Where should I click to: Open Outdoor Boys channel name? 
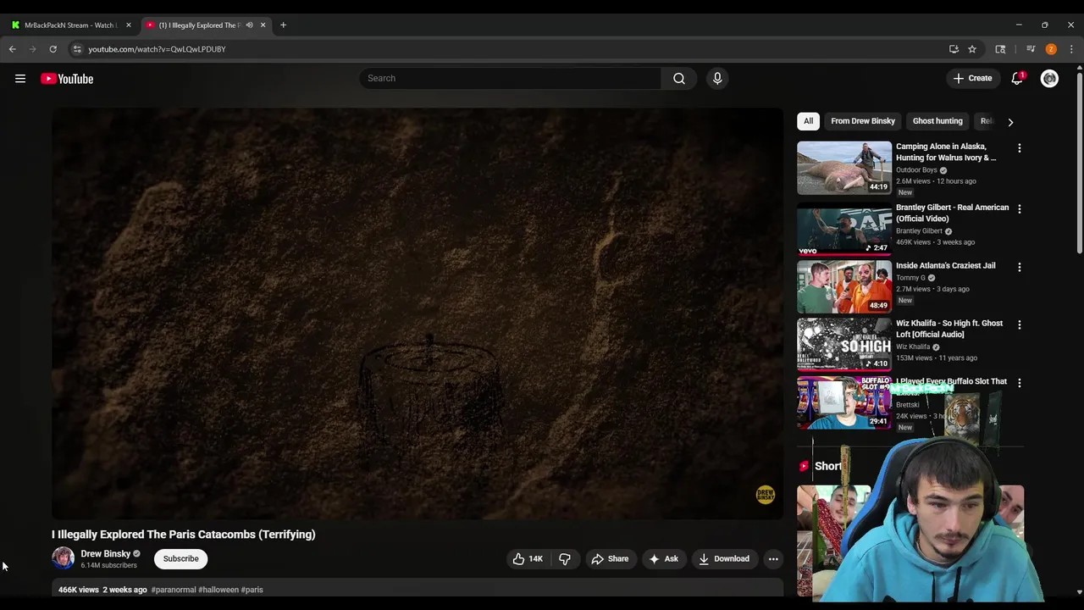pyautogui.click(x=916, y=169)
